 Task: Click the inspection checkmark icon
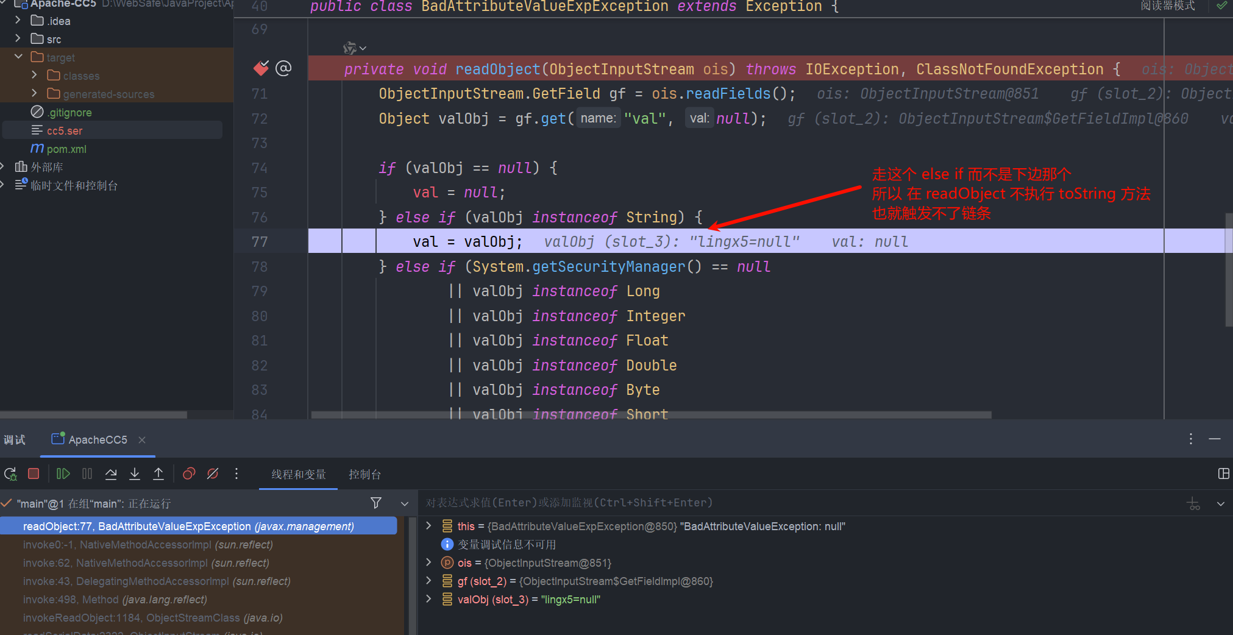(1221, 5)
